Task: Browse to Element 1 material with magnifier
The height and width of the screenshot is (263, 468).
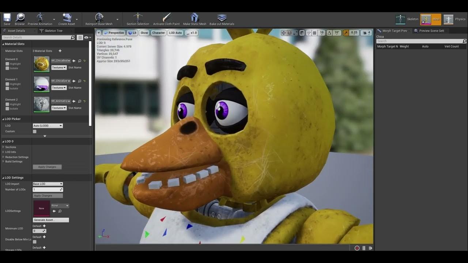Action: pyautogui.click(x=79, y=81)
